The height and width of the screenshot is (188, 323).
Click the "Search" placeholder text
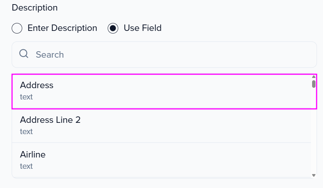[x=50, y=55]
